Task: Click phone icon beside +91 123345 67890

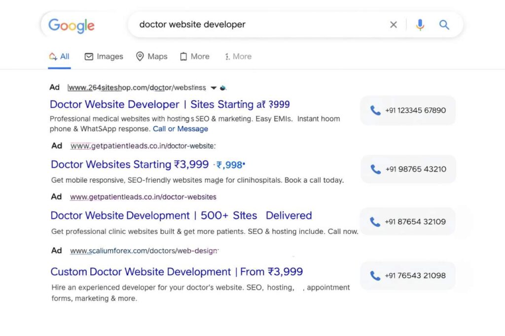Action: pos(376,110)
